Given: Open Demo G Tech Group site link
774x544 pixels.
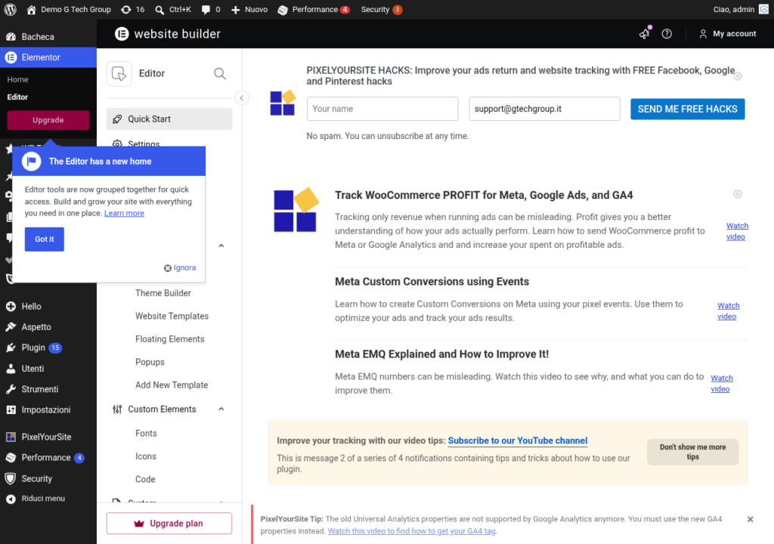Looking at the screenshot, I should (69, 9).
